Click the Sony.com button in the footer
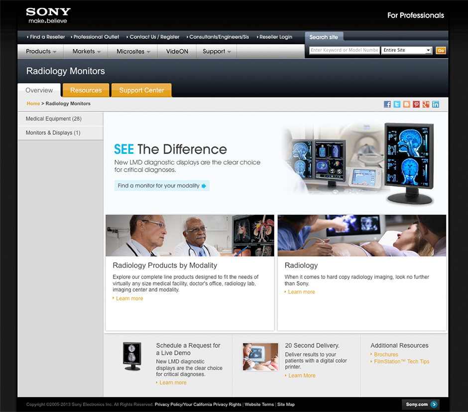Image resolution: width=468 pixels, height=412 pixels. click(x=421, y=404)
